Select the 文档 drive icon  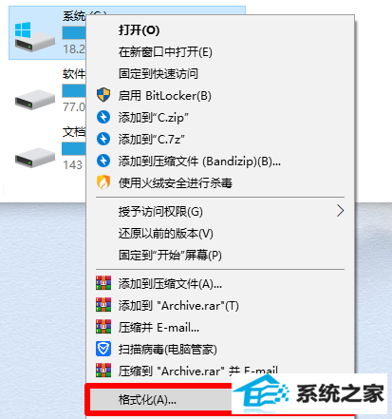coord(35,158)
